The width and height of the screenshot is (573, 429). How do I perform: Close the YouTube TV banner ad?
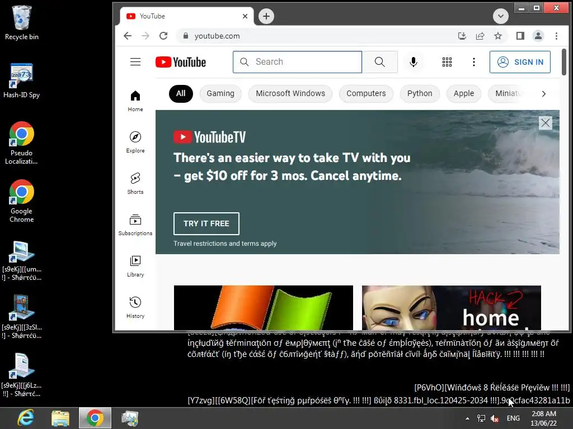tap(545, 123)
